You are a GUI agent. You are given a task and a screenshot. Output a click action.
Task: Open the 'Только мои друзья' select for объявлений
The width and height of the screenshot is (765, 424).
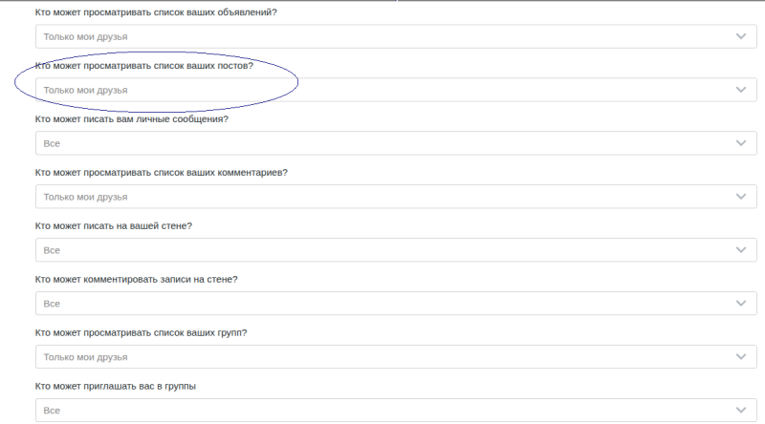click(382, 36)
